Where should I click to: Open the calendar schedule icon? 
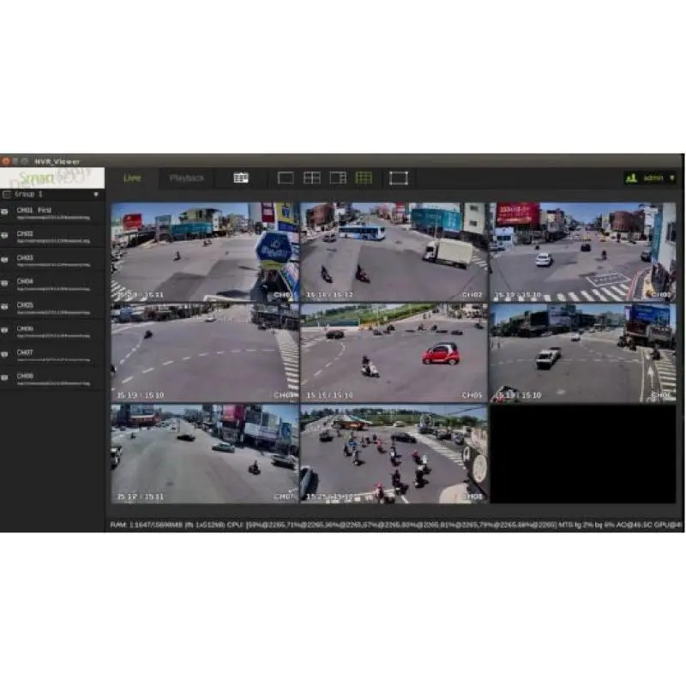pos(241,178)
